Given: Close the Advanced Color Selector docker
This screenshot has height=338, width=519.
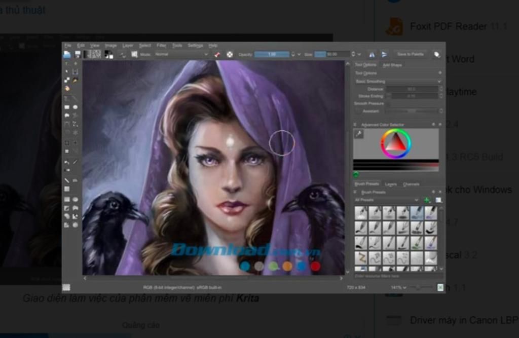Looking at the screenshot, I should [440, 125].
